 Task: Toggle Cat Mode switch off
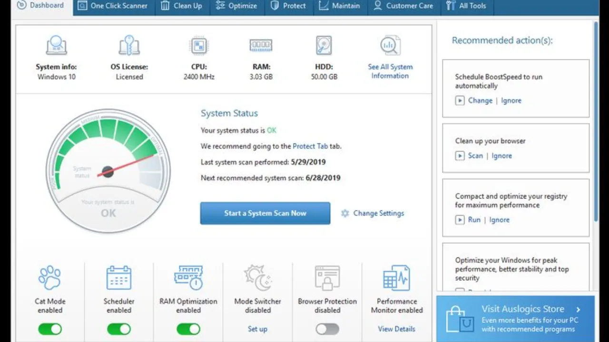(x=50, y=329)
